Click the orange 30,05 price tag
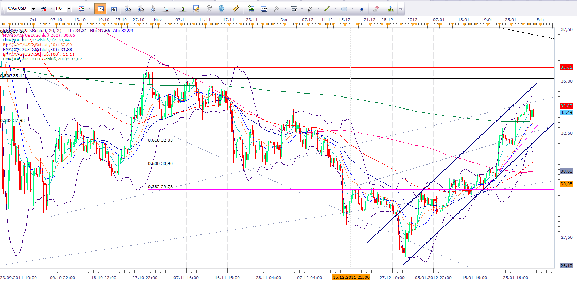581x281 pixels. [x=566, y=184]
